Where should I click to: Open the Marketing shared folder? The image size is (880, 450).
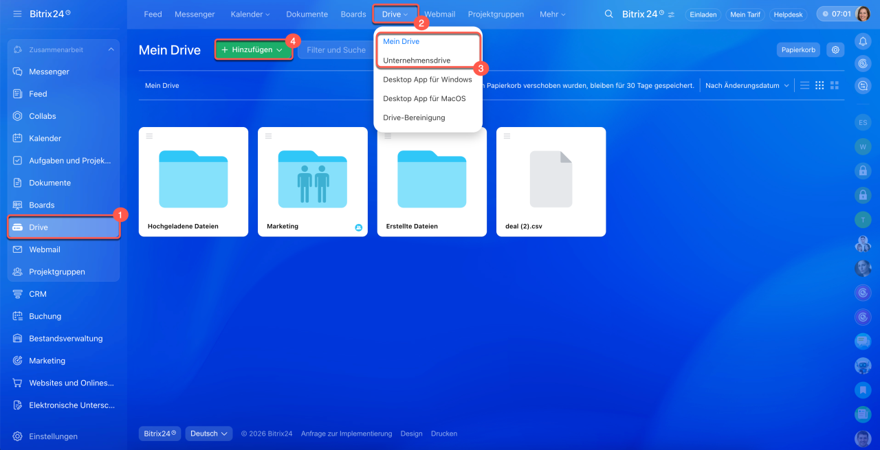pyautogui.click(x=313, y=181)
